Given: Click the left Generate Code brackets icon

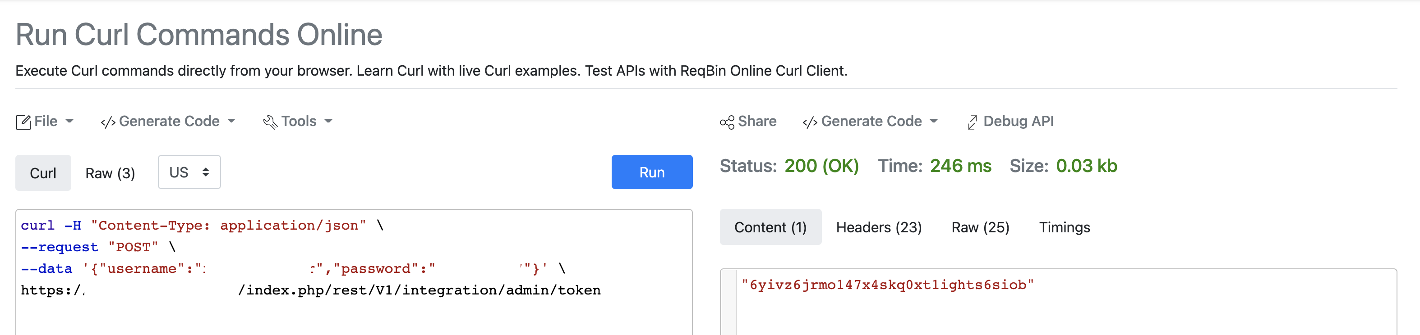Looking at the screenshot, I should (x=108, y=122).
